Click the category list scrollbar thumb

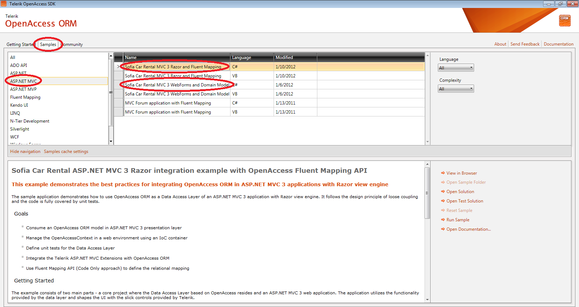tap(111, 92)
